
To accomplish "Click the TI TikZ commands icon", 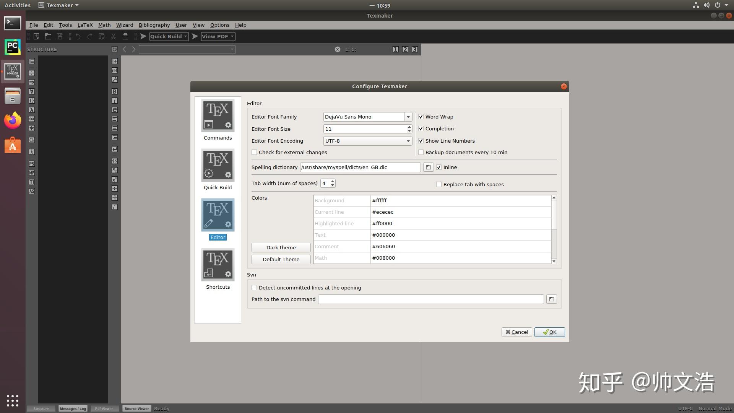I will 32,182.
